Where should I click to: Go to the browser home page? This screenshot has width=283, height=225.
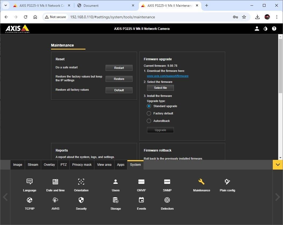click(x=35, y=17)
